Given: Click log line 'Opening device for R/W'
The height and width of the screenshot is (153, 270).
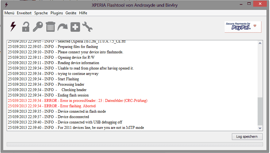Looking at the screenshot, I should click(x=51, y=57).
